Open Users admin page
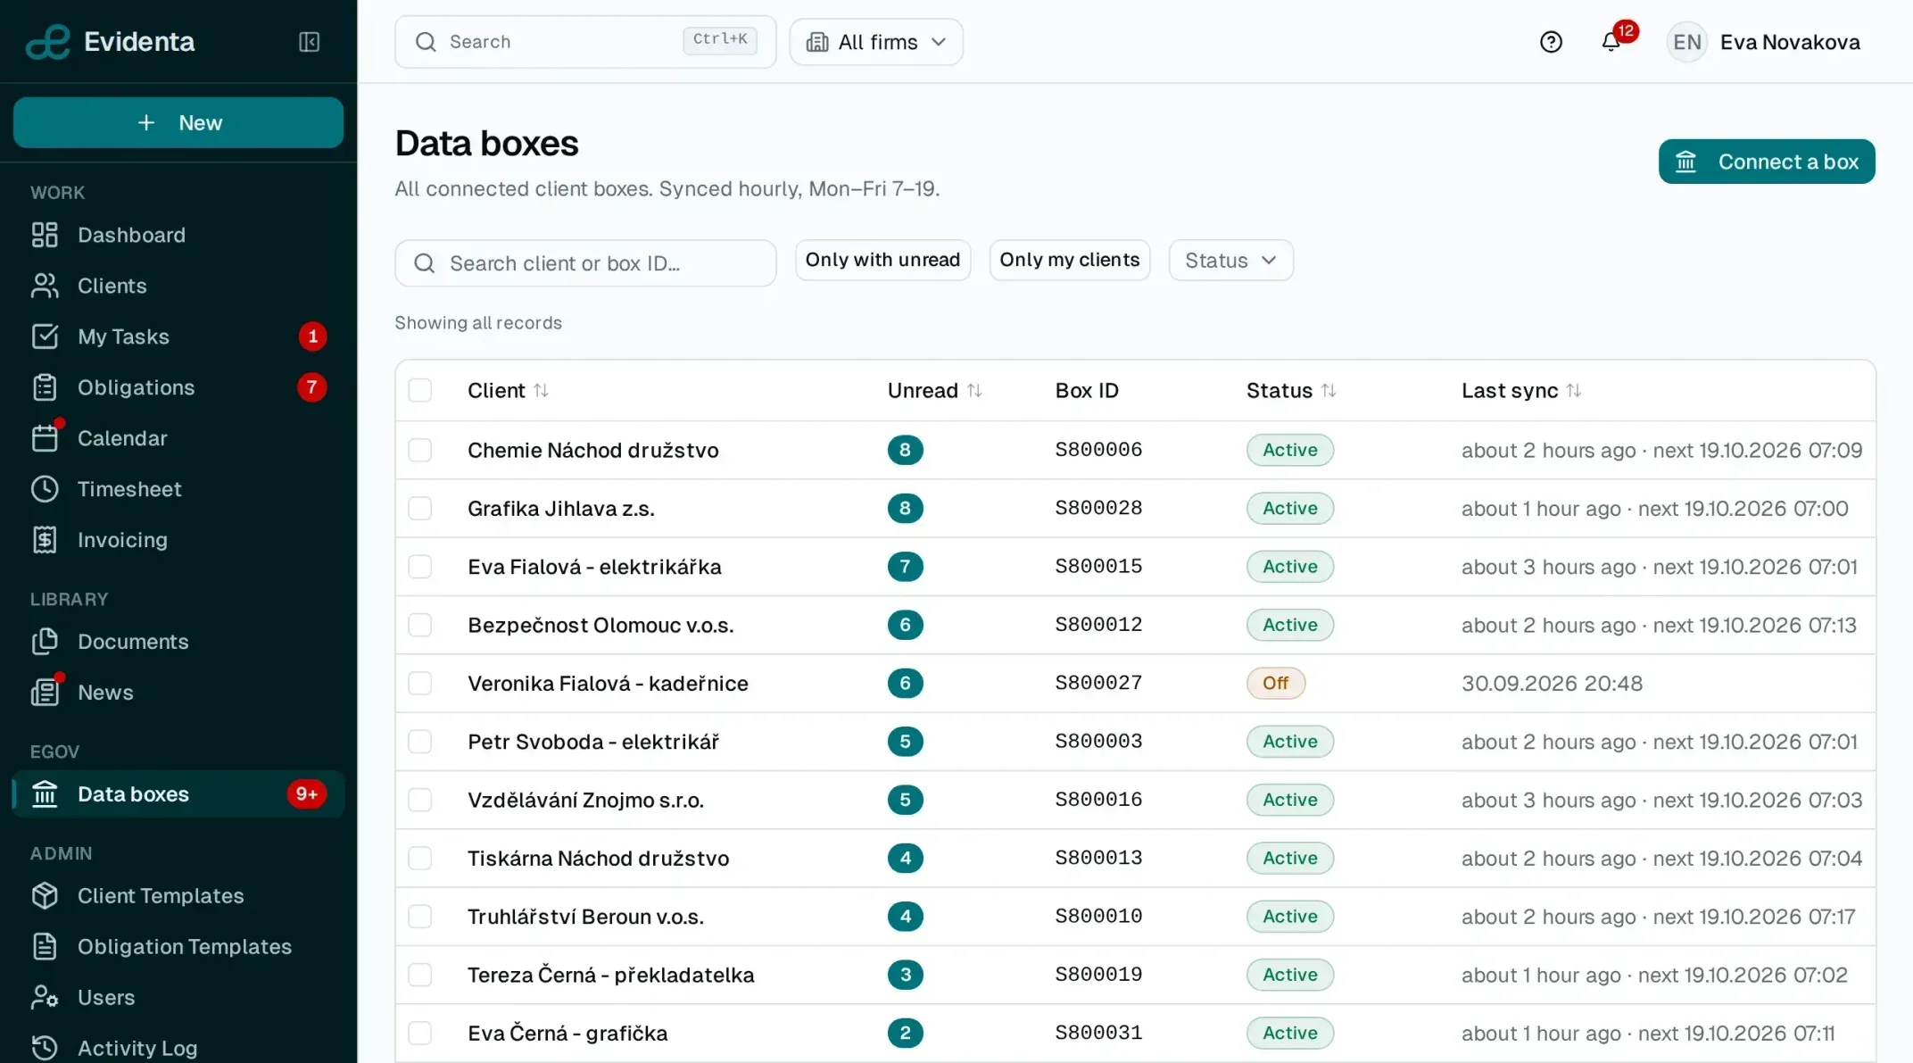This screenshot has width=1913, height=1063. tap(178, 997)
